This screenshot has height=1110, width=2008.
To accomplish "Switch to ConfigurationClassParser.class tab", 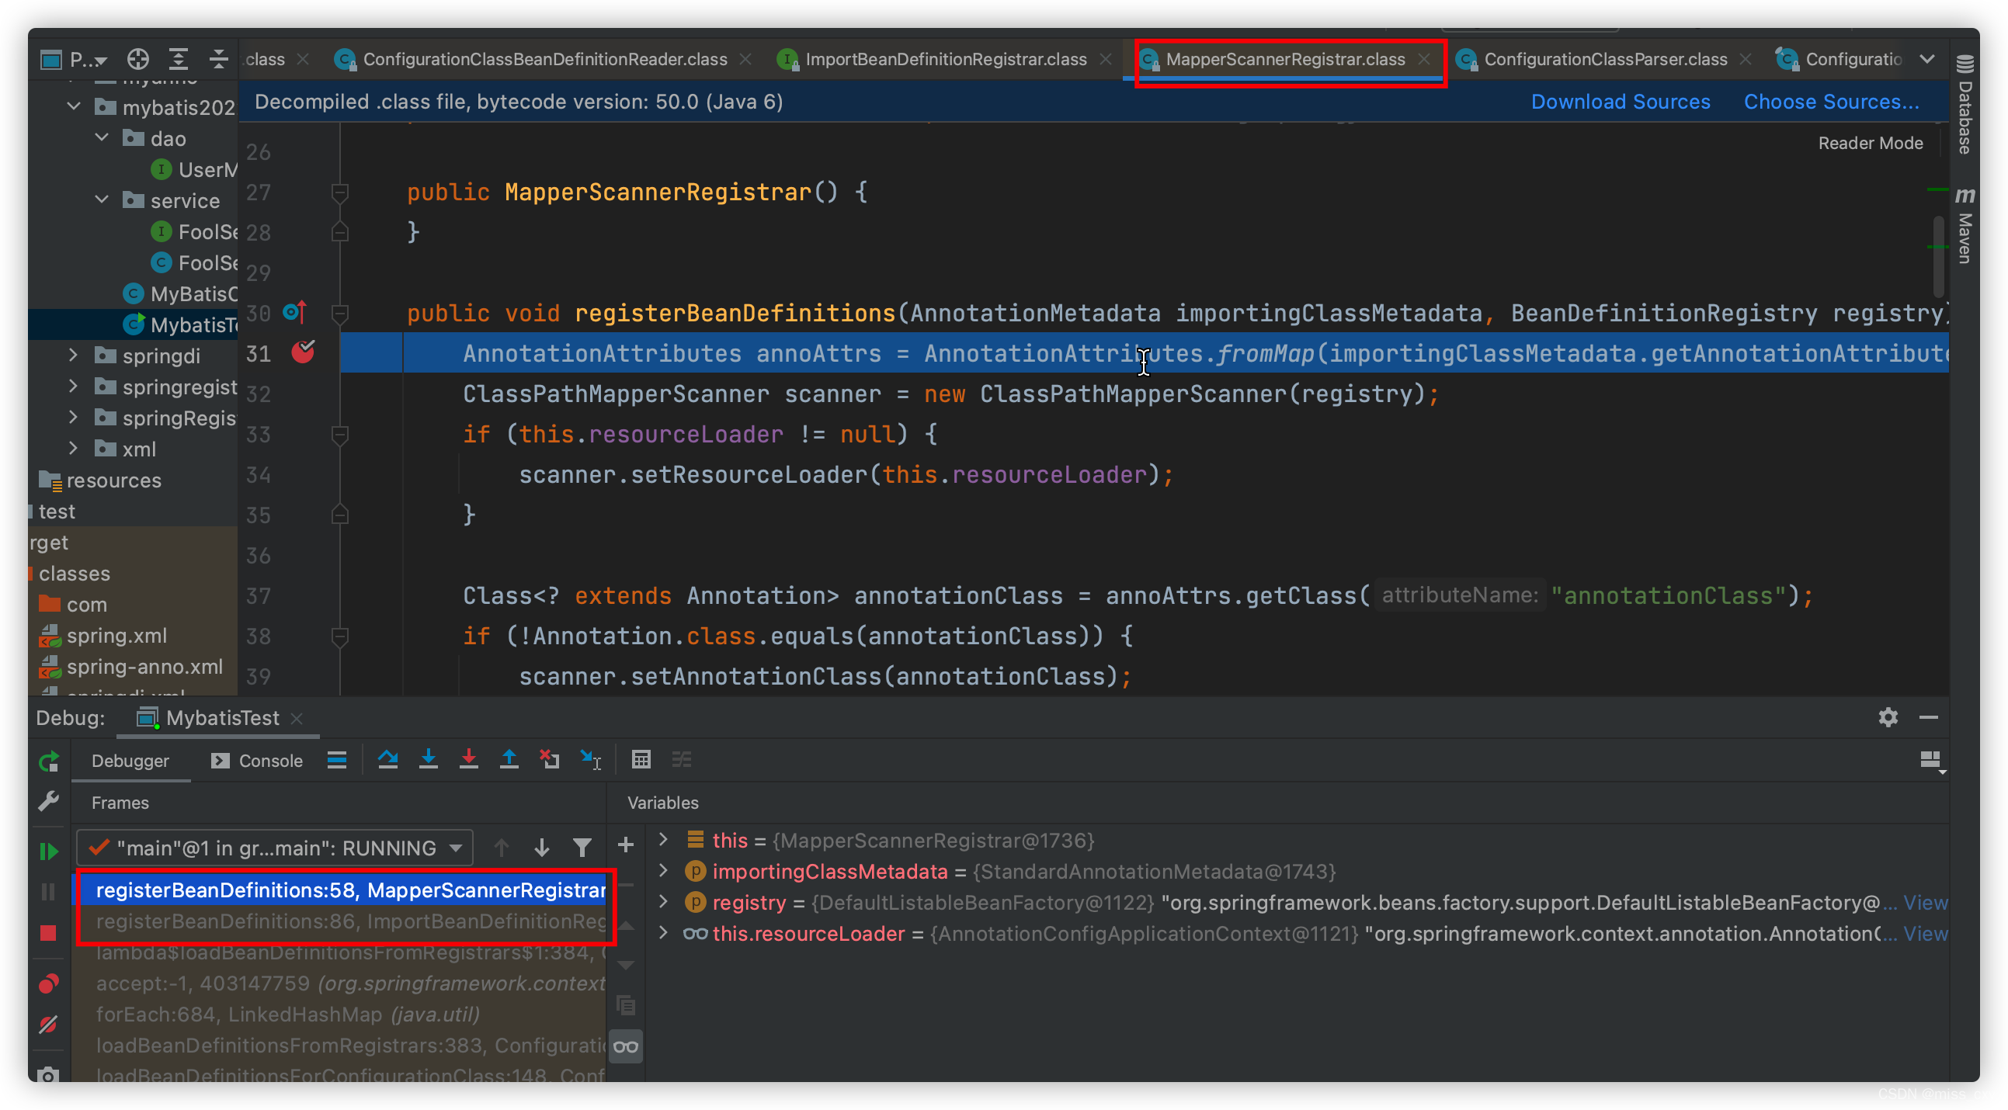I will pos(1604,59).
